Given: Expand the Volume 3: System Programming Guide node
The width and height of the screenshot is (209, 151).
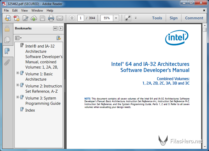Looking at the screenshot, I should [x=18, y=97].
